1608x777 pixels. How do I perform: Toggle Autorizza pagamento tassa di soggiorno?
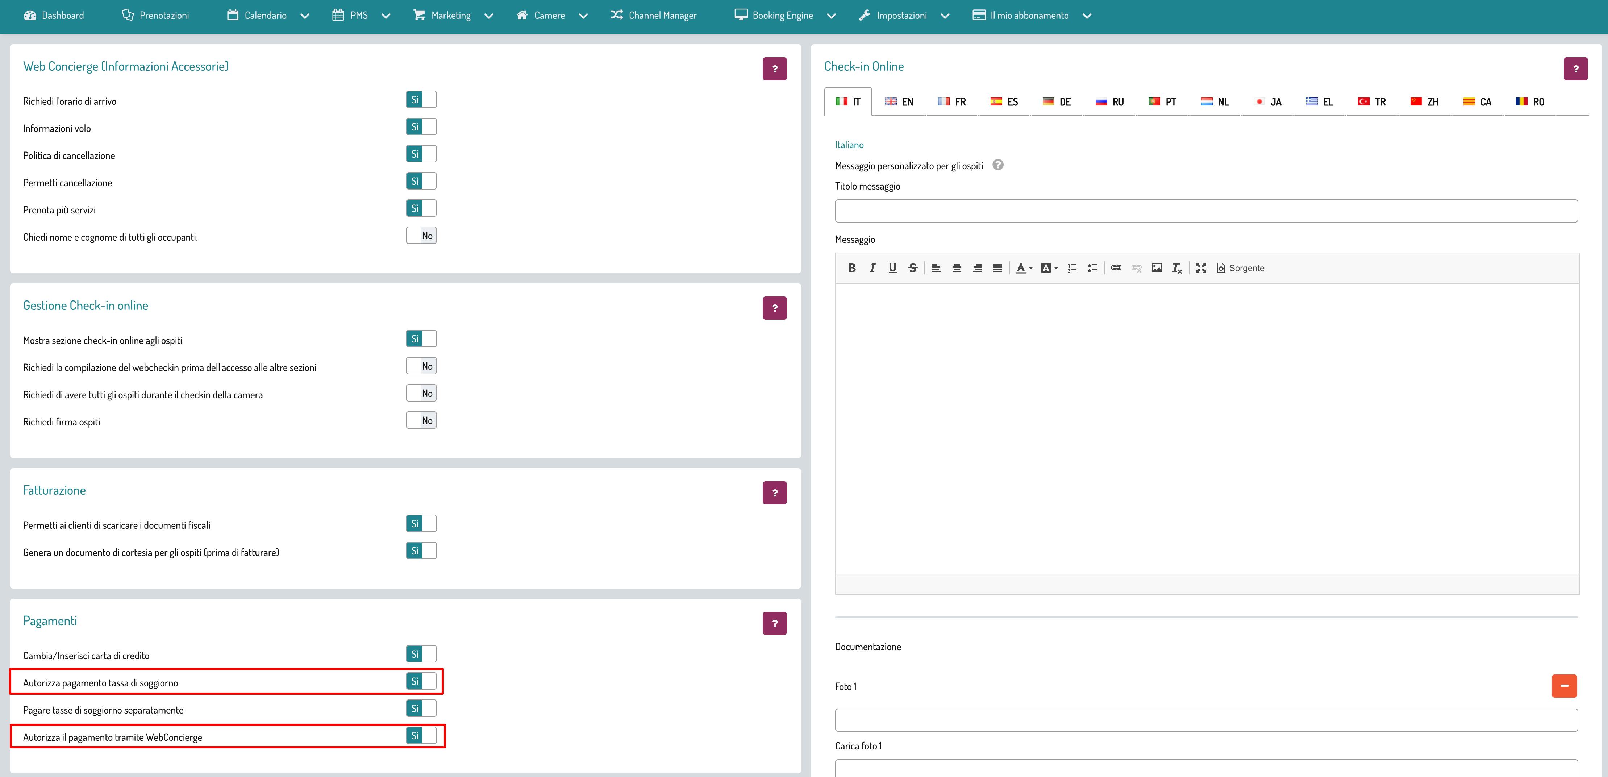pyautogui.click(x=421, y=681)
